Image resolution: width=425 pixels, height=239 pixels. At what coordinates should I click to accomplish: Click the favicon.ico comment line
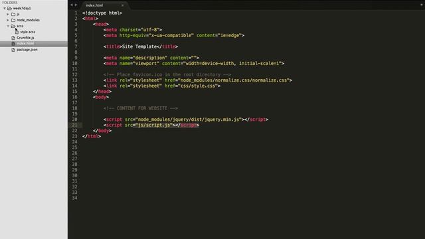click(x=167, y=74)
